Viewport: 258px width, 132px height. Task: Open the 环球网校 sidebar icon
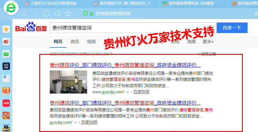pyautogui.click(x=6, y=66)
